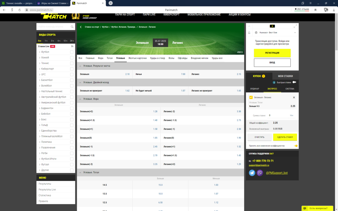Click the lock icon in stream panel
338x211 pixels.
pyautogui.click(x=249, y=32)
